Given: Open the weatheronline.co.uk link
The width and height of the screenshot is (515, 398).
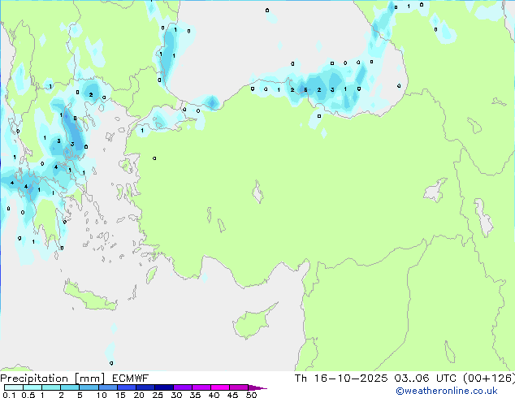Looking at the screenshot, I should (447, 391).
